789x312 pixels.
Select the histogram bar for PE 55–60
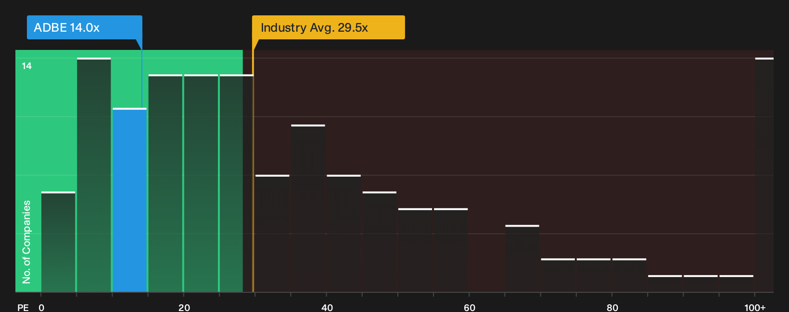(451, 251)
